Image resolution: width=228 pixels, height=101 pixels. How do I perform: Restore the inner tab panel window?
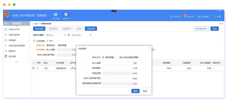click(220, 24)
